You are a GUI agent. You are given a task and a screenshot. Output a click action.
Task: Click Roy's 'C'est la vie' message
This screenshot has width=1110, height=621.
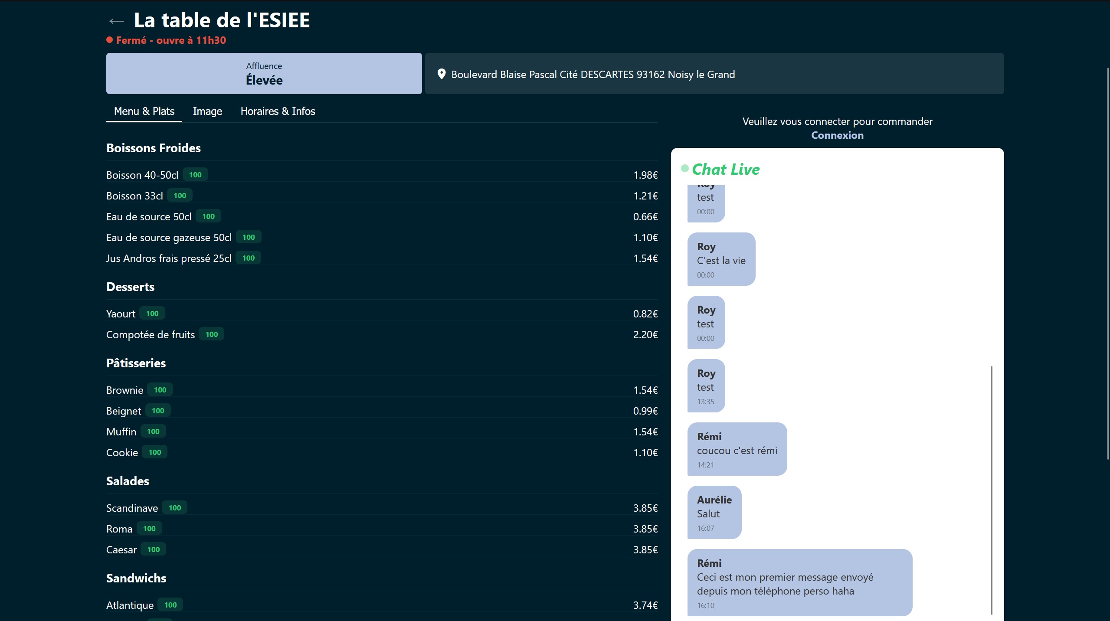721,259
